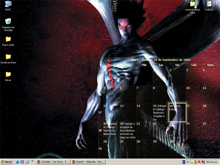Select the flyers 2005 folder
Viewport: 220px width, 165px height.
(x=8, y=41)
